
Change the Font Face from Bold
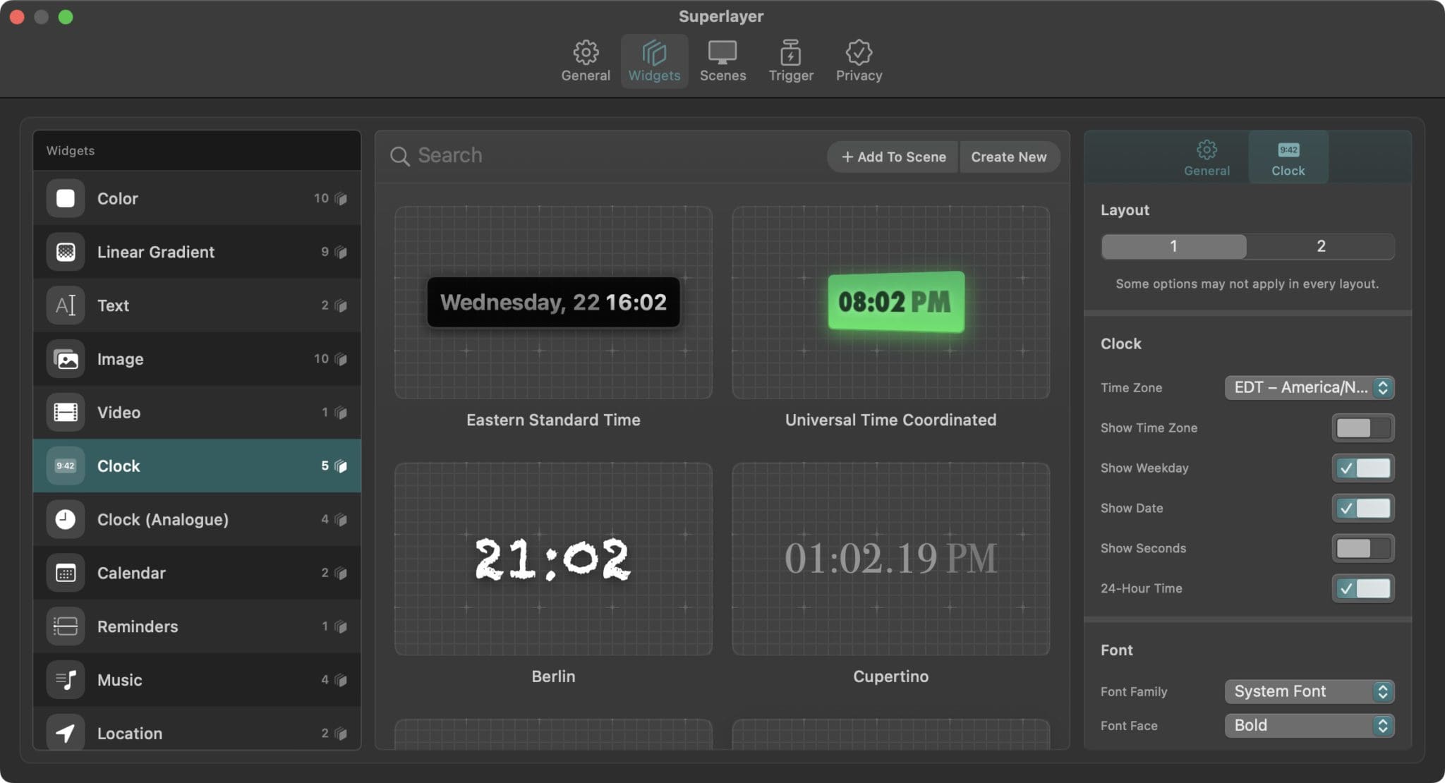1308,725
